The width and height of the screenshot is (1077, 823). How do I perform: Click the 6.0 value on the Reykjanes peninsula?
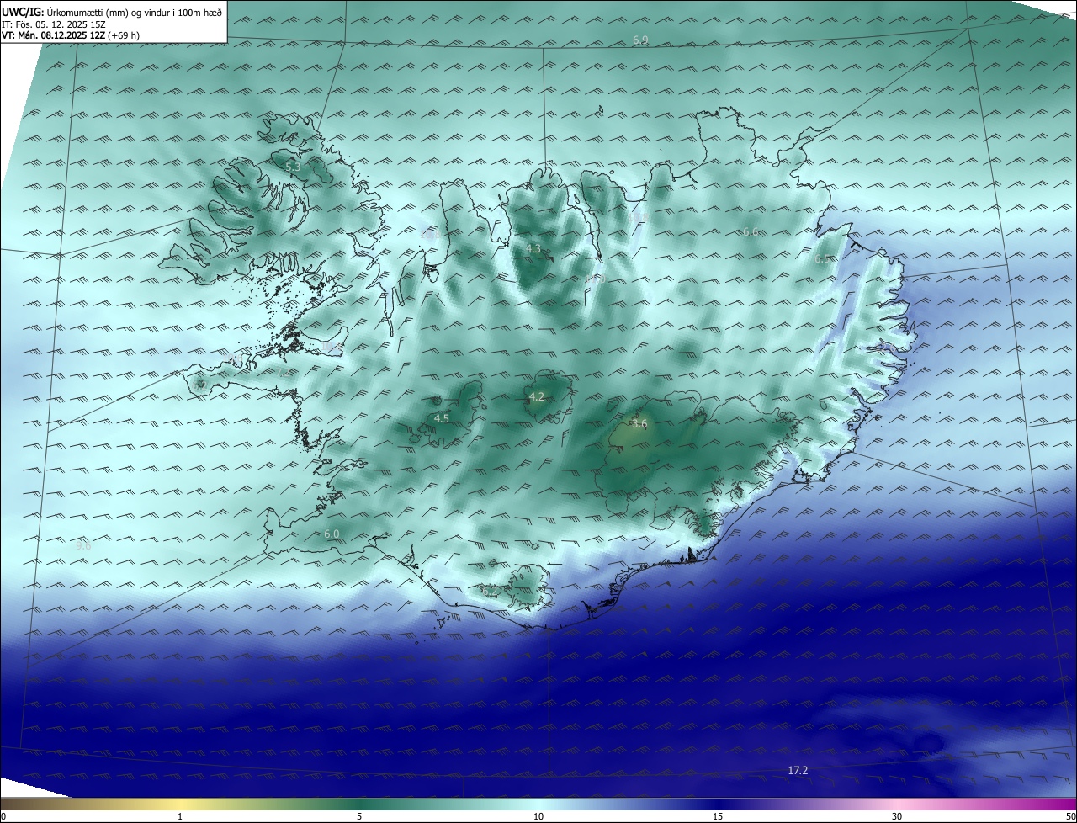click(332, 534)
